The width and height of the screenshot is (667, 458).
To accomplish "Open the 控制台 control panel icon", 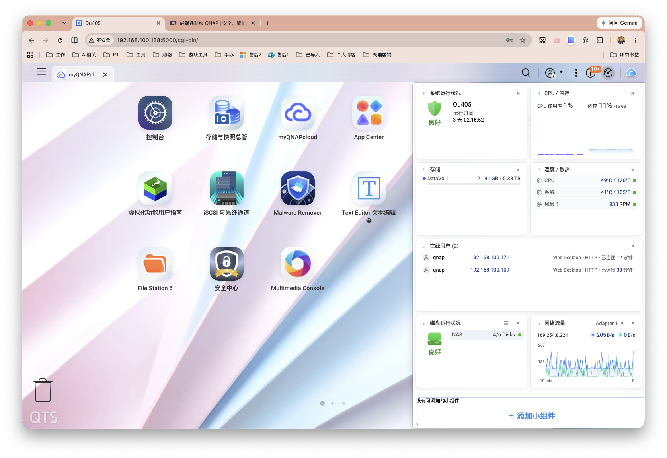I will 155,113.
